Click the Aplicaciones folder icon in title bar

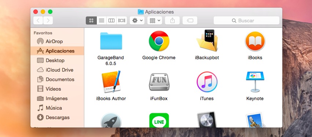[x=141, y=12]
